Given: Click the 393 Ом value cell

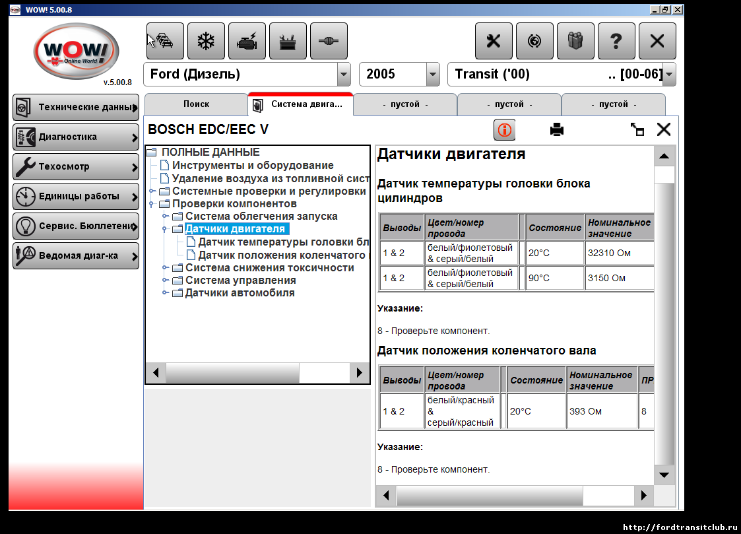Looking at the screenshot, I should (x=602, y=411).
